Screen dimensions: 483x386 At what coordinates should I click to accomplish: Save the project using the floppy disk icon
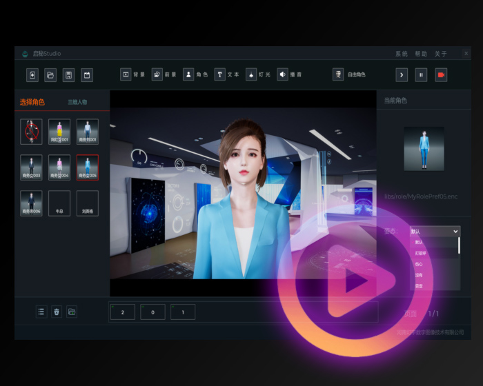(68, 74)
